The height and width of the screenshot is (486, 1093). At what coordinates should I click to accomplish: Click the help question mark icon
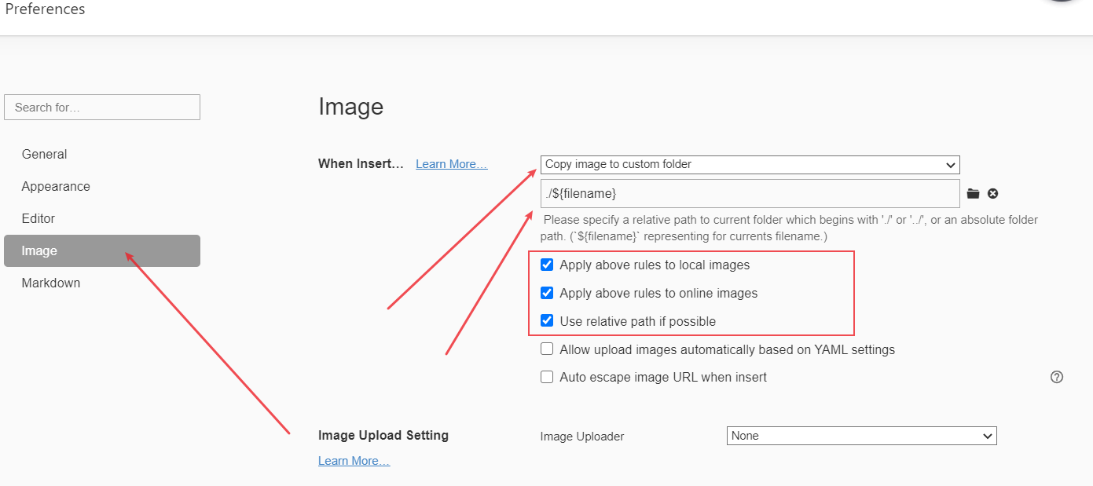click(x=1056, y=377)
